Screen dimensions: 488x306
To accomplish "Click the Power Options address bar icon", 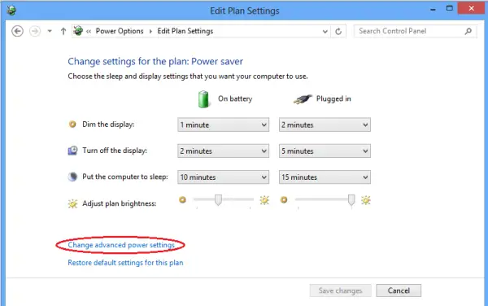I will [78, 31].
